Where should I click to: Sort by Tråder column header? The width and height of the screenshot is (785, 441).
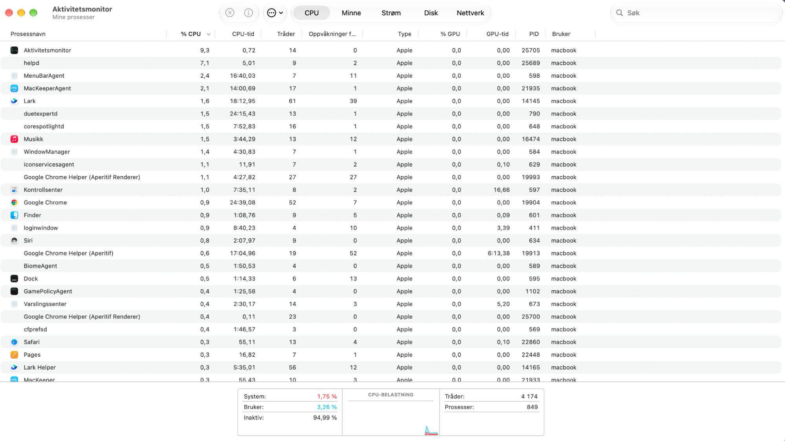pos(286,34)
